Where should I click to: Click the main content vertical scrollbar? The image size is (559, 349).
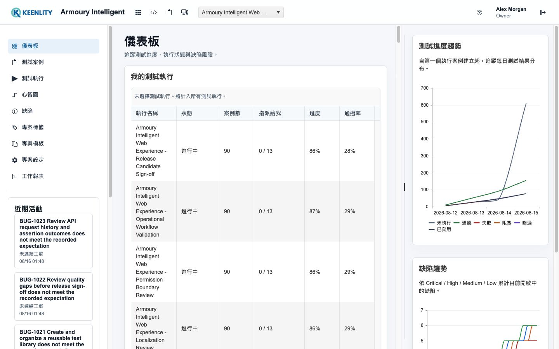coord(398,34)
